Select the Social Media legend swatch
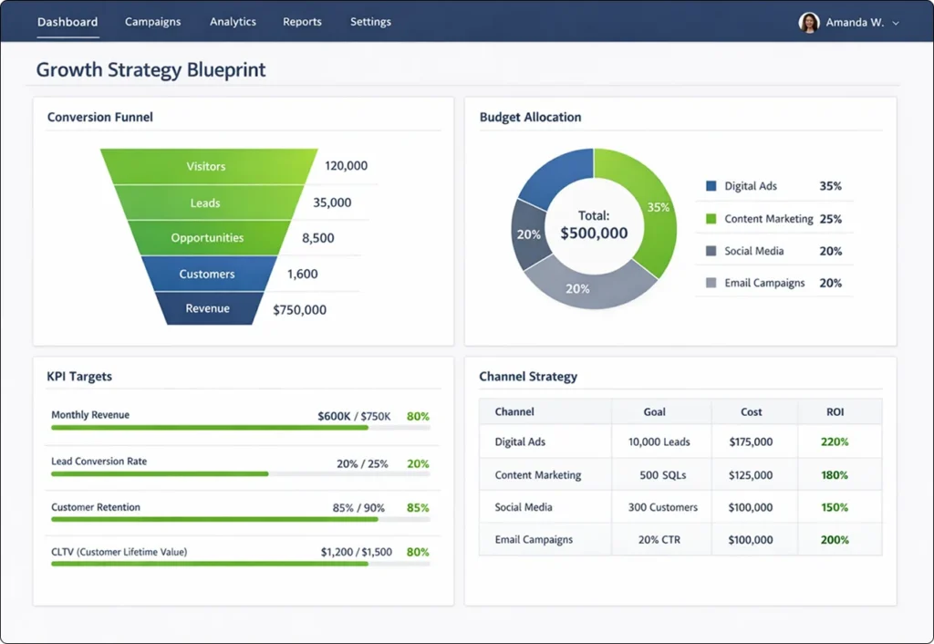Viewport: 934px width, 644px height. click(x=711, y=251)
